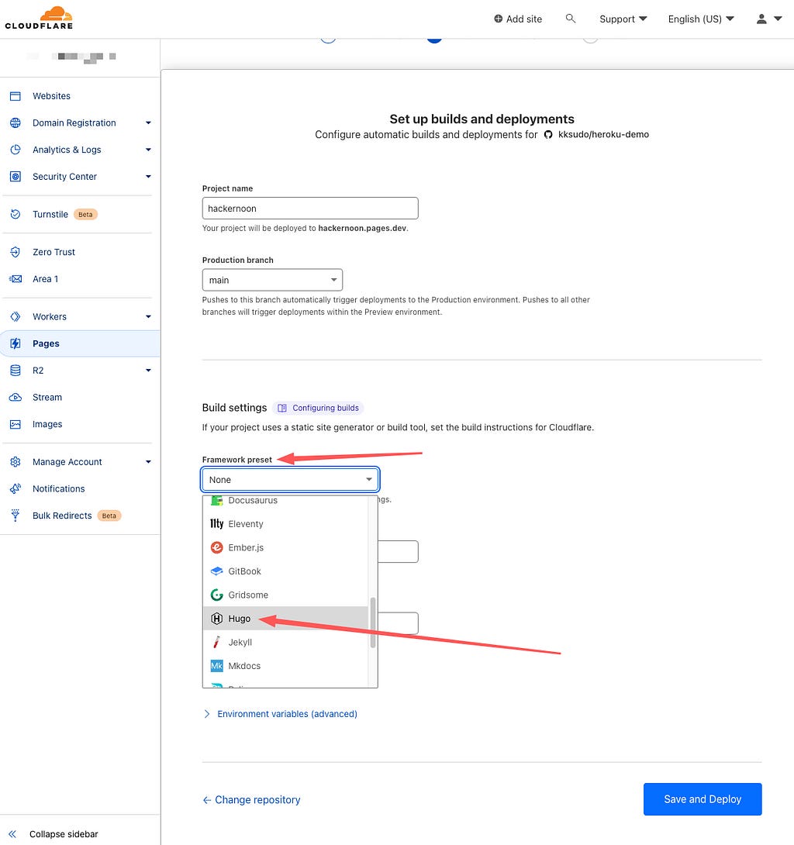Click Save and Deploy button
The image size is (794, 845).
coord(703,799)
